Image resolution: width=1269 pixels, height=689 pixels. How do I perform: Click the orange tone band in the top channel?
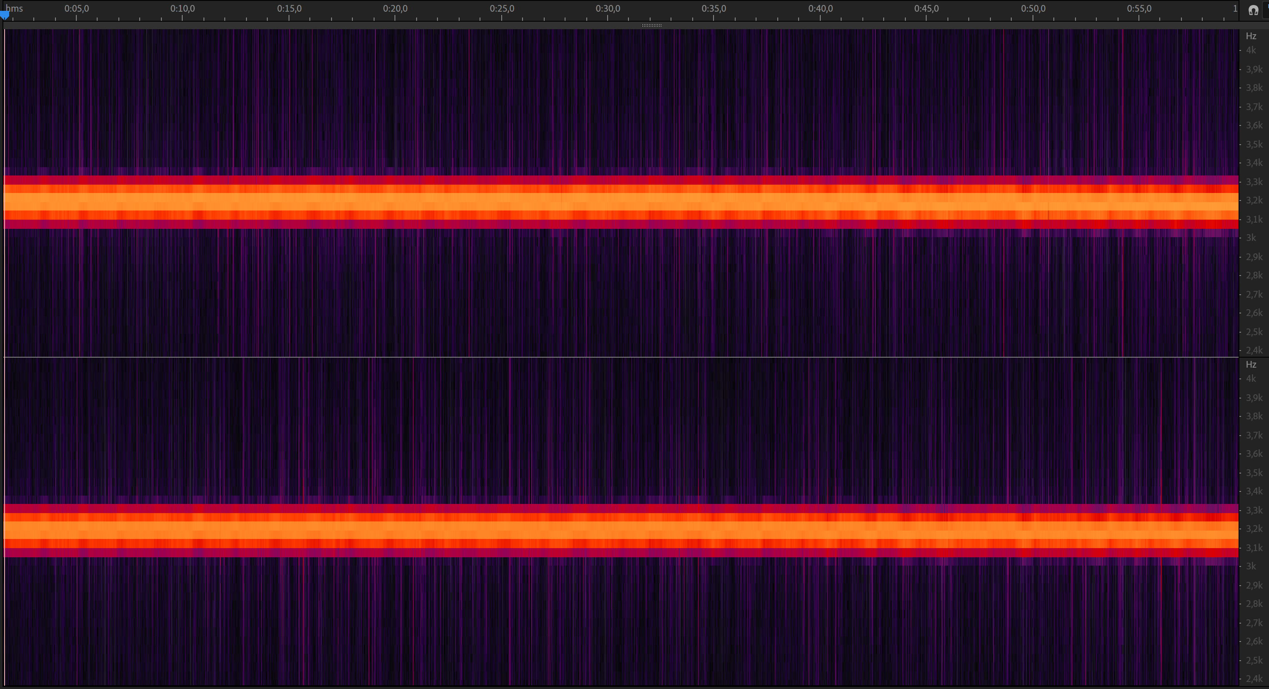(x=621, y=201)
